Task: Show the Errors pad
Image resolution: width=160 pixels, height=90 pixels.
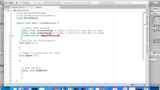Action: point(134,85)
